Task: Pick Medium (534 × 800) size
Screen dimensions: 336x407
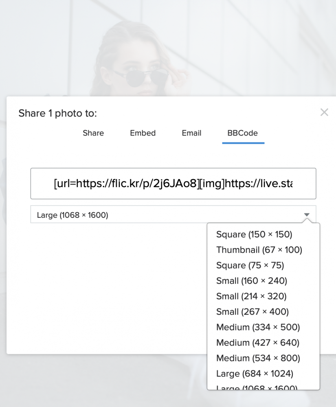Action: tap(258, 358)
